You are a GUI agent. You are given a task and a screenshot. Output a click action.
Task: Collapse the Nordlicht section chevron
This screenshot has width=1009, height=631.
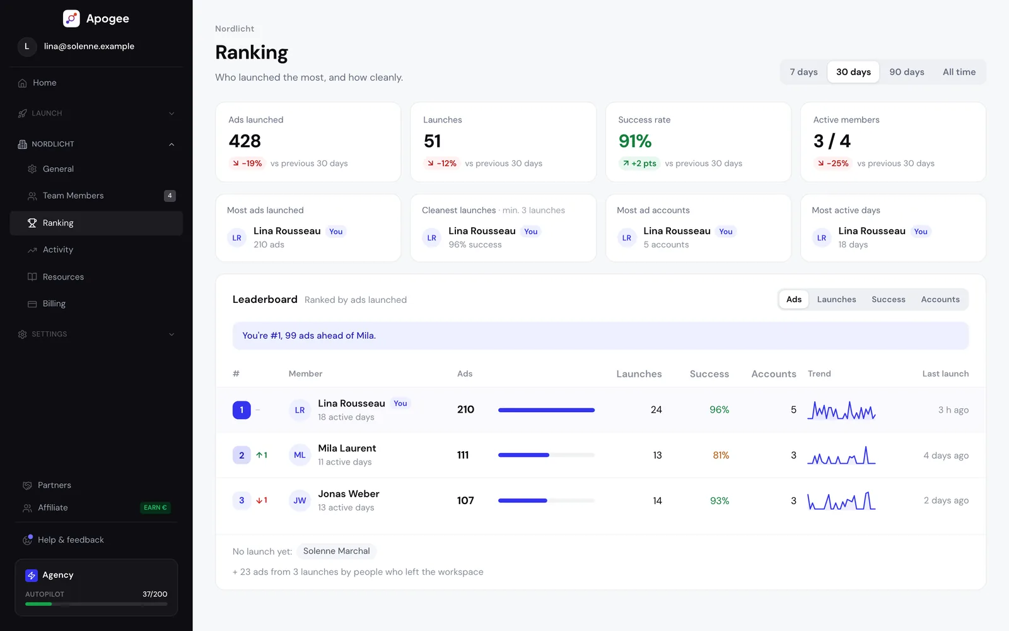click(x=172, y=144)
